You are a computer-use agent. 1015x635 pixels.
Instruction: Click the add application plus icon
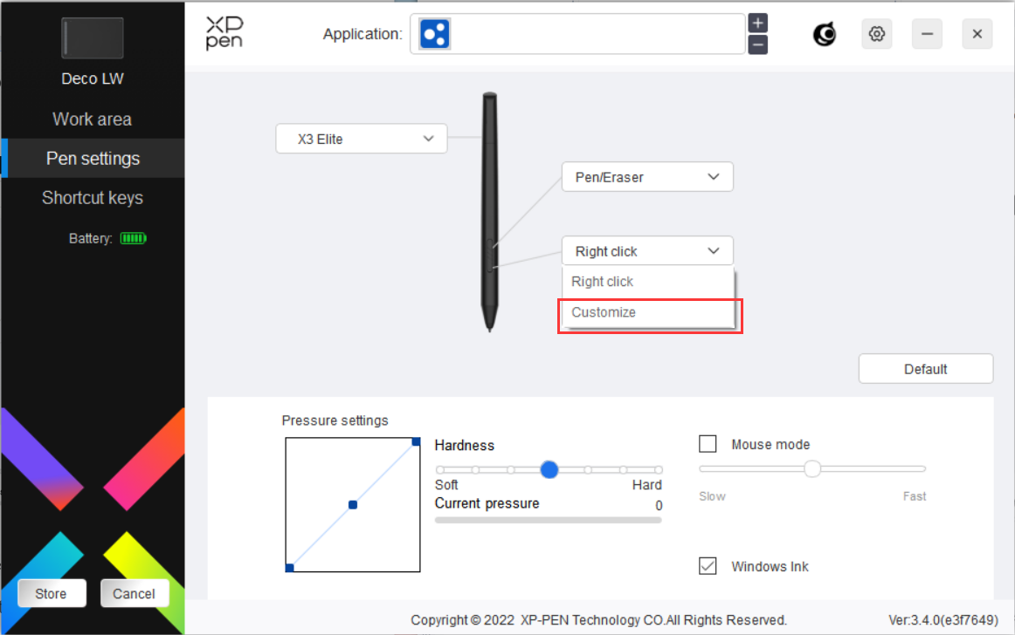click(x=758, y=24)
